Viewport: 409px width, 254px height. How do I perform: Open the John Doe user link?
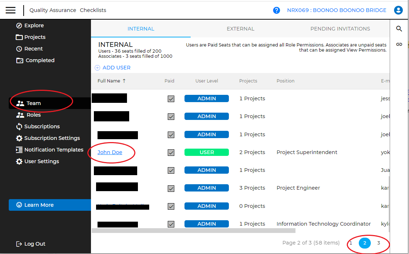tap(110, 152)
